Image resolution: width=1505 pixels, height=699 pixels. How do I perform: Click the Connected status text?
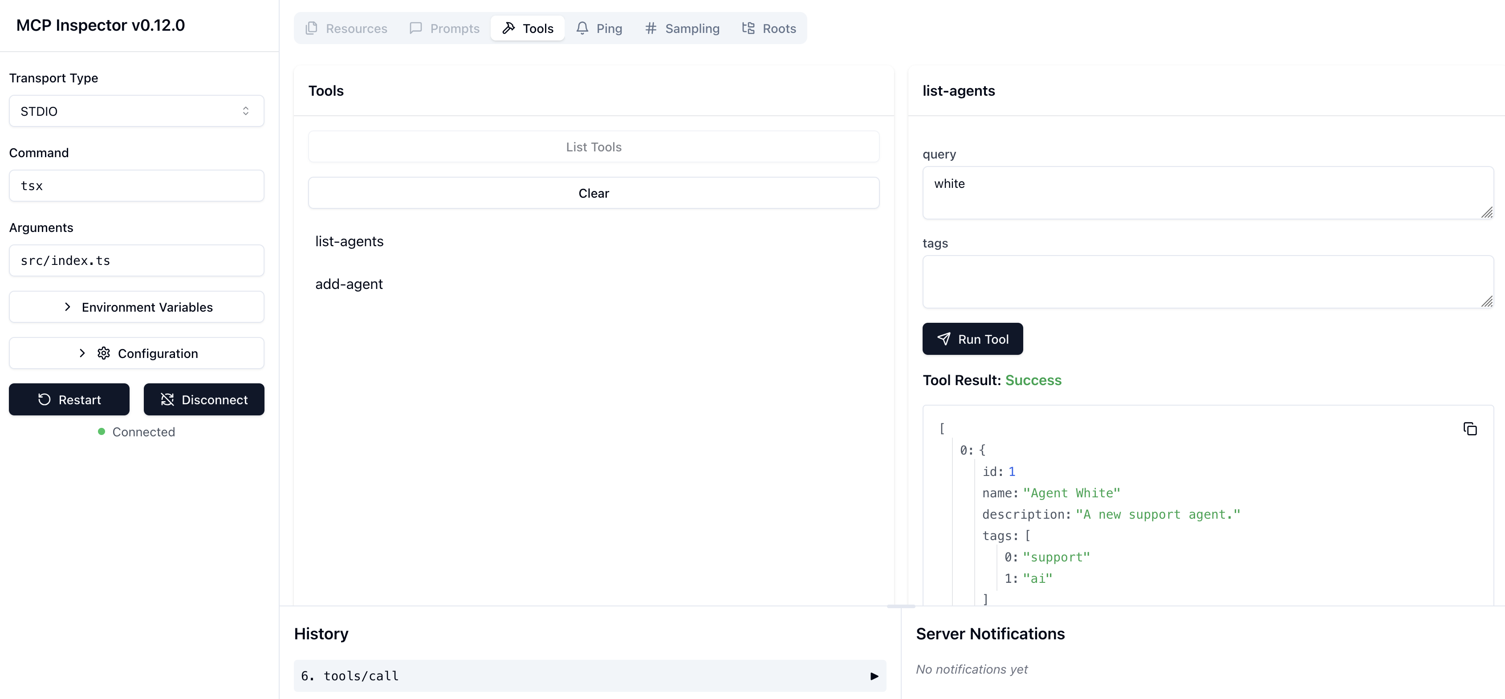tap(144, 432)
